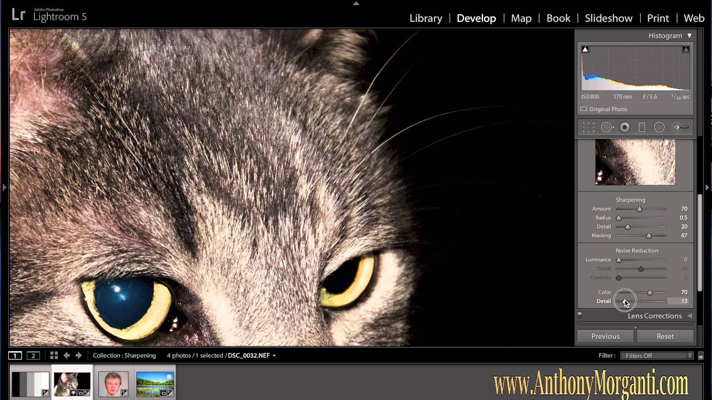Click the Masking value 67

(684, 236)
